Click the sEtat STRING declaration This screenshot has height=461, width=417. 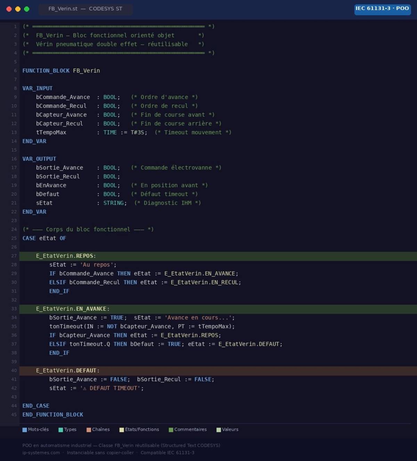[x=81, y=203]
